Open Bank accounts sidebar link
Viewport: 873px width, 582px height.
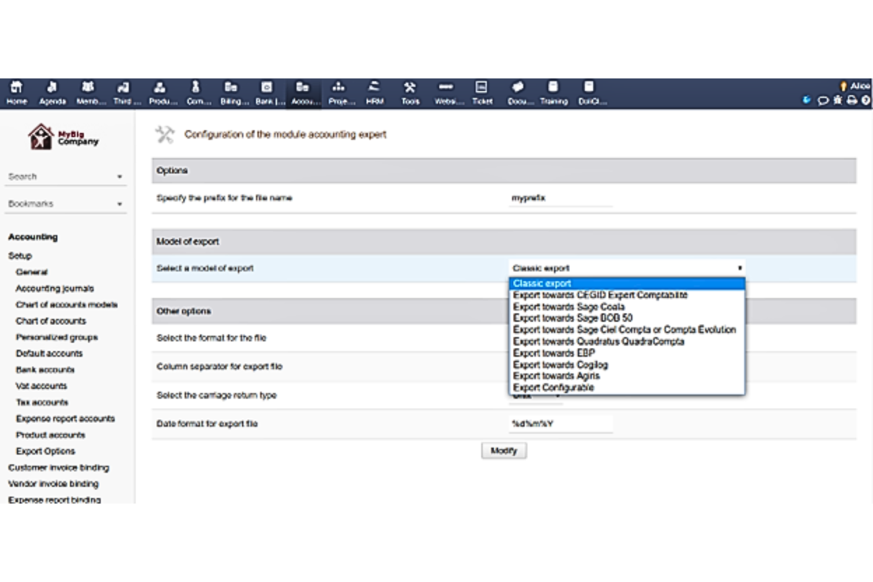click(x=45, y=370)
